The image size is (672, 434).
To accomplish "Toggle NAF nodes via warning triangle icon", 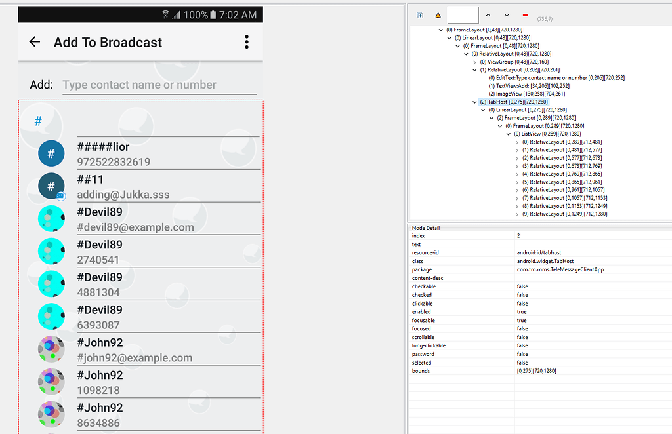I will click(438, 14).
